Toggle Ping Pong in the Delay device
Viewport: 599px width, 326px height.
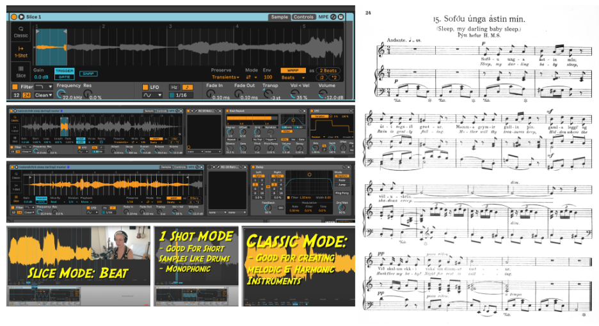[x=342, y=193]
